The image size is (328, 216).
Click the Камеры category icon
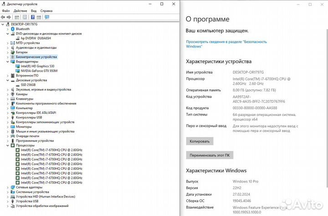(x=13, y=94)
